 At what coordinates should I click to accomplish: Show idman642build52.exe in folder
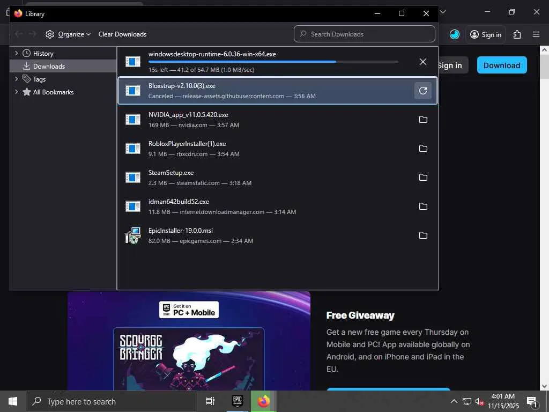click(x=423, y=207)
